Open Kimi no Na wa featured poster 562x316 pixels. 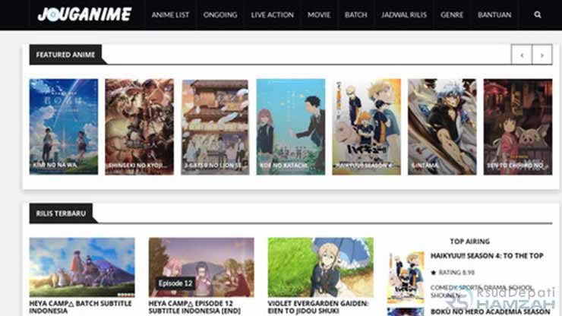pos(64,127)
